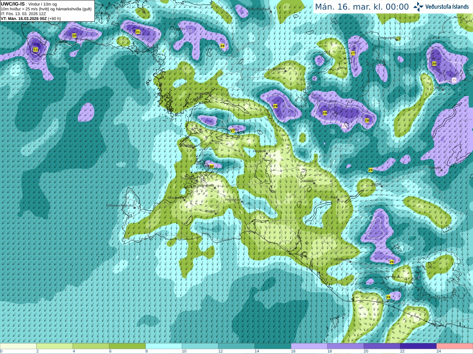Click the yellow 30 label above Setur
473x354 pixels.
pyautogui.click(x=434, y=64)
